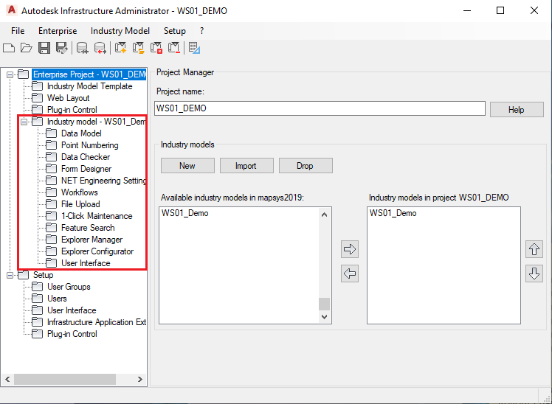Click the Open project folder icon
Screen dimensions: 552x404
pyautogui.click(x=27, y=48)
